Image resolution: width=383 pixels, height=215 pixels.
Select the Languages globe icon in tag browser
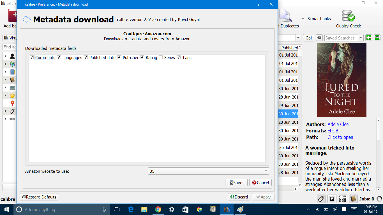pos(12,64)
